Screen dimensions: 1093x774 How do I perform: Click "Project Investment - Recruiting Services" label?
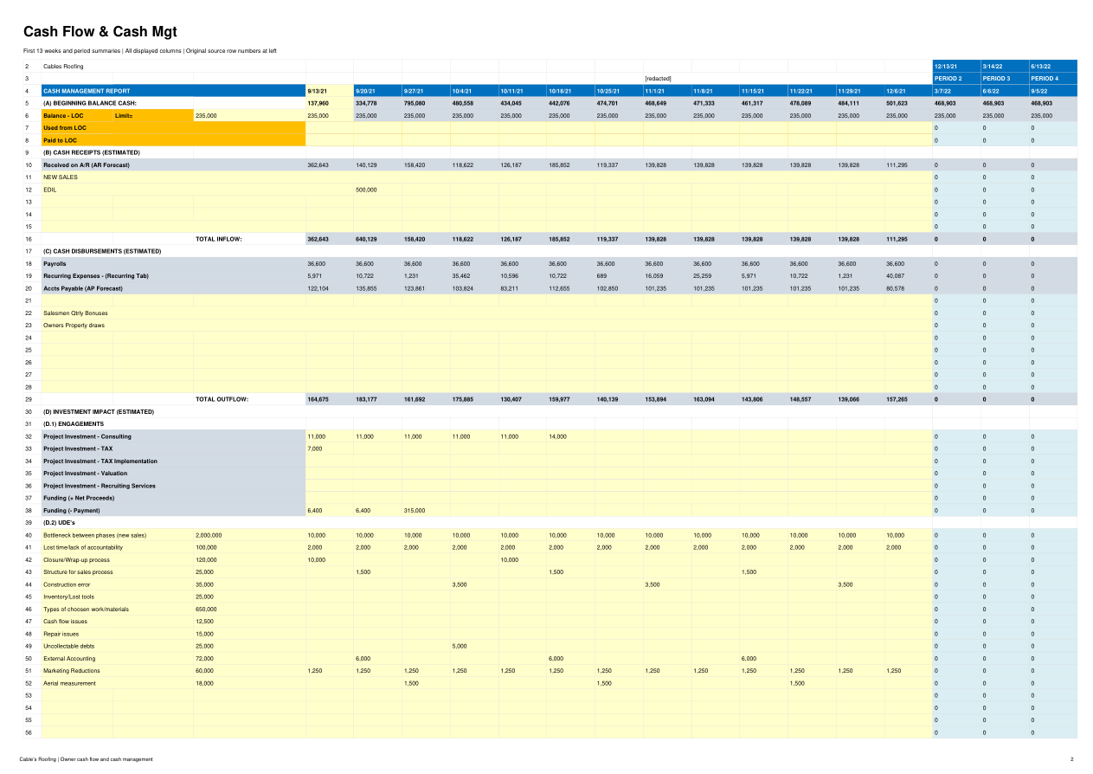pos(100,486)
